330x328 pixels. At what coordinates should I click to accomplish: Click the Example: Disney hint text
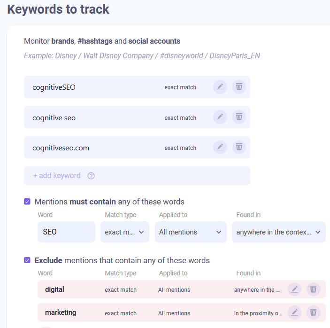click(142, 55)
